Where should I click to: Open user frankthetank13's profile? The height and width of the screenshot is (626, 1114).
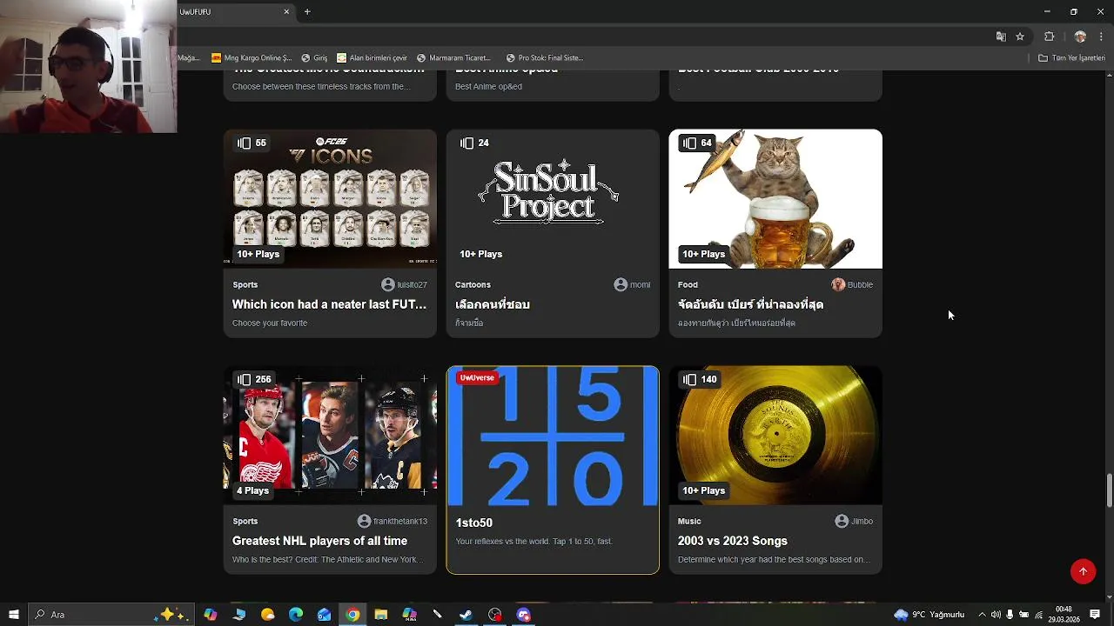point(393,521)
